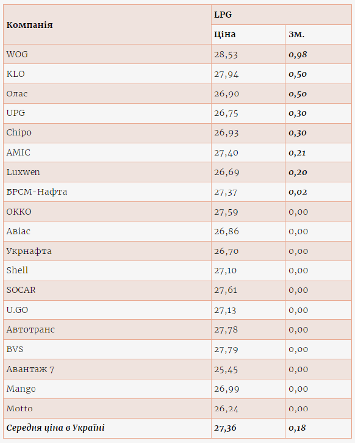Click the Зм. column header
The image size is (355, 443).
pyautogui.click(x=296, y=34)
